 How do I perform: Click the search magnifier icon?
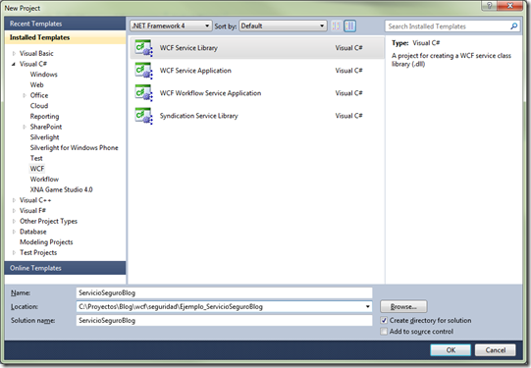coord(513,26)
